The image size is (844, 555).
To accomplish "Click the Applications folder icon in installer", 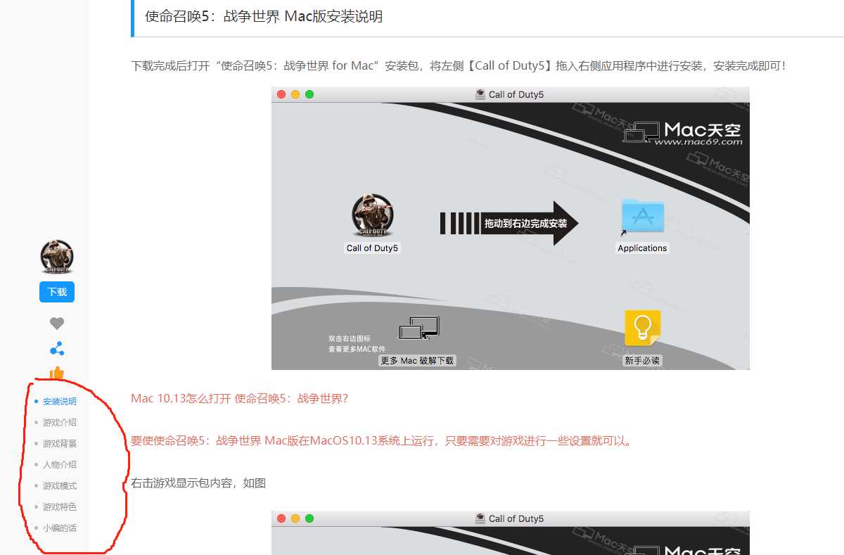I will coord(642,215).
